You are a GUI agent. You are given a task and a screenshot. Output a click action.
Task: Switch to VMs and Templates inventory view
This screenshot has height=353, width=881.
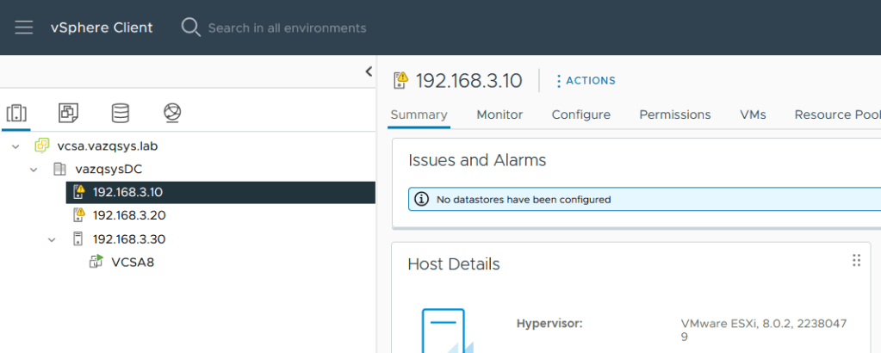point(68,113)
